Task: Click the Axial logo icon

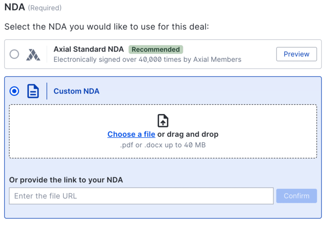Action: (33, 54)
